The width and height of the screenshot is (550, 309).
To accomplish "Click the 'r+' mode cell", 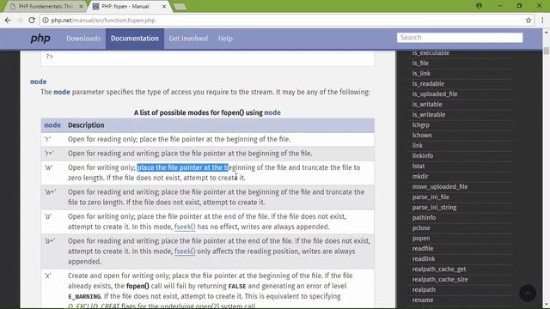I will coord(53,154).
